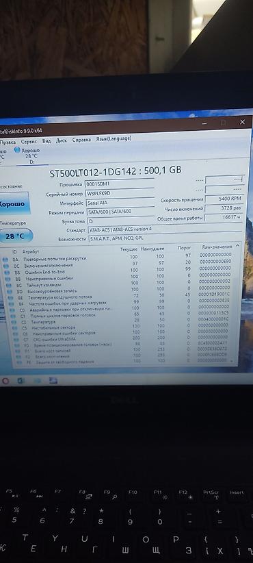Click blue health circle on drive D: tab
253x563 pixels.
(17, 150)
